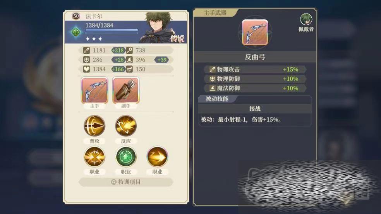Select the golden arrow 职业 skill icon
Image resolution: width=381 pixels, height=214 pixels.
(x=157, y=156)
